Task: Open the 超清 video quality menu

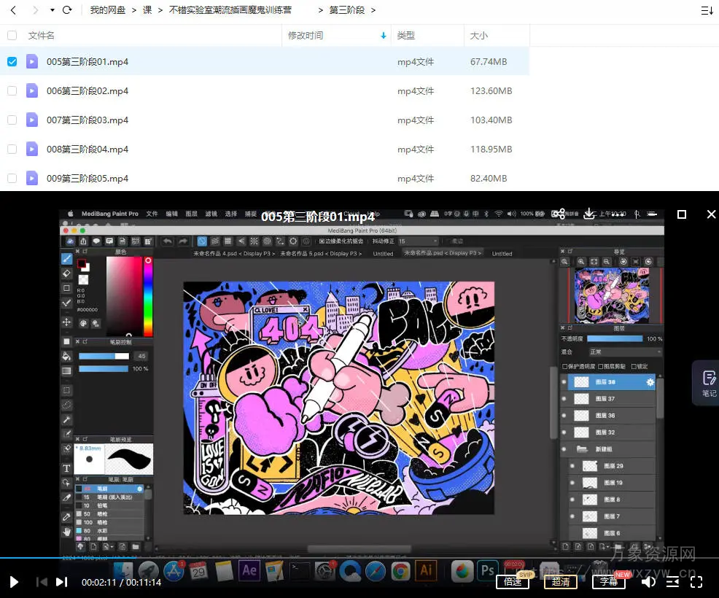Action: [561, 582]
